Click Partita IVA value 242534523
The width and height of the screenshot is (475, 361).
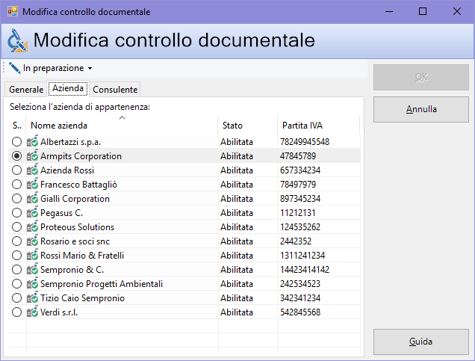300,284
